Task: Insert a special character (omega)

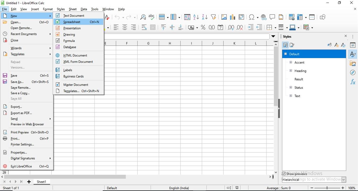Action: tap(252, 17)
